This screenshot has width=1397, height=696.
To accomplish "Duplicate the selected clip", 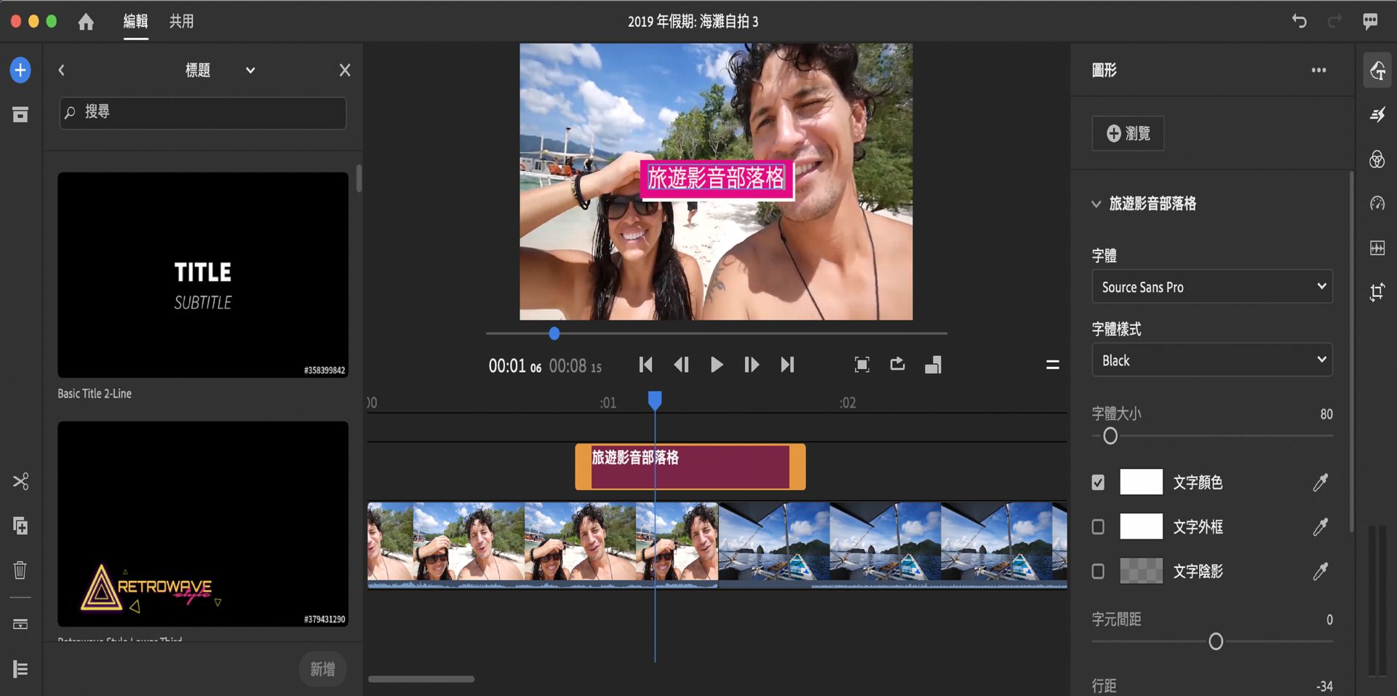I will click(x=20, y=526).
